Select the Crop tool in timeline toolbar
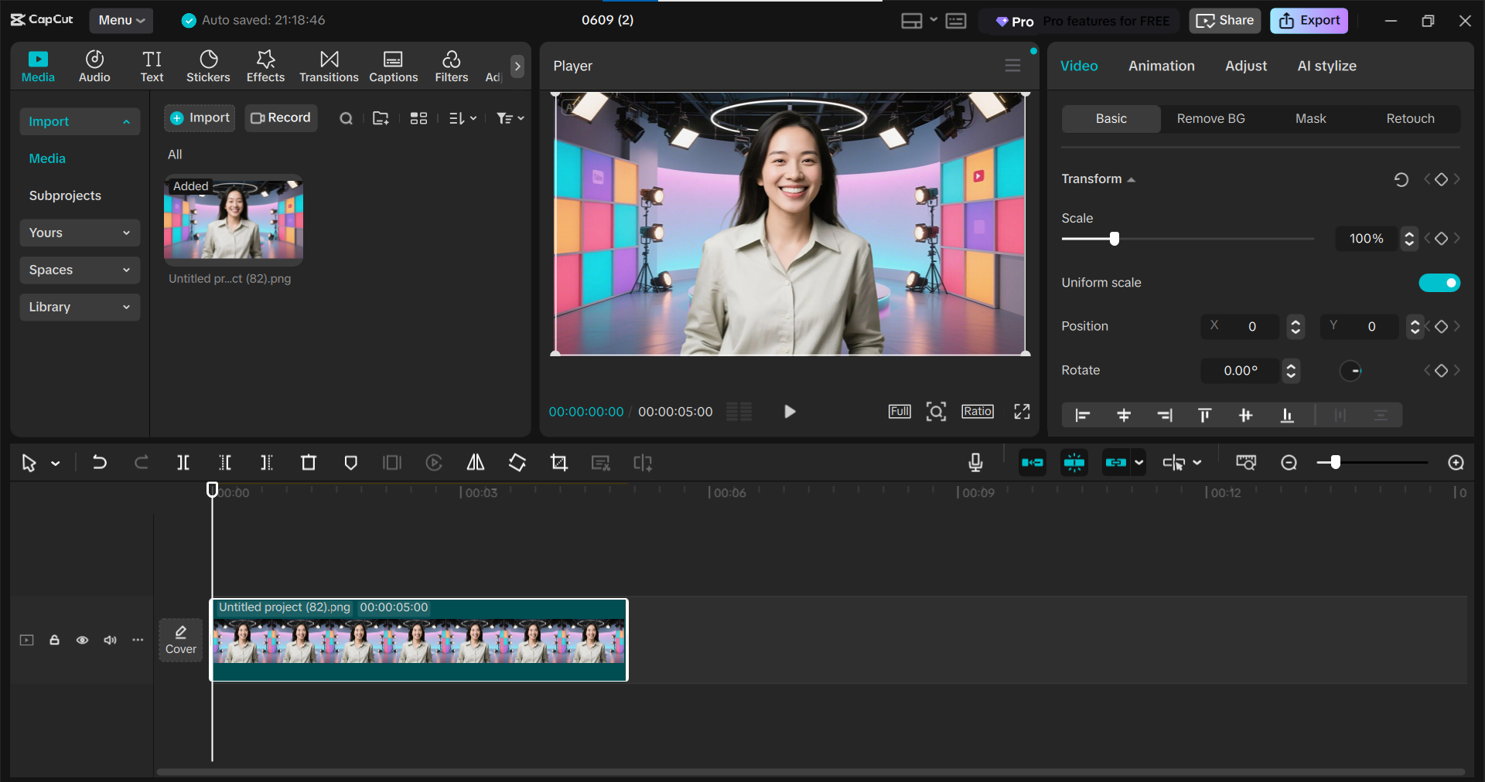 pos(559,463)
